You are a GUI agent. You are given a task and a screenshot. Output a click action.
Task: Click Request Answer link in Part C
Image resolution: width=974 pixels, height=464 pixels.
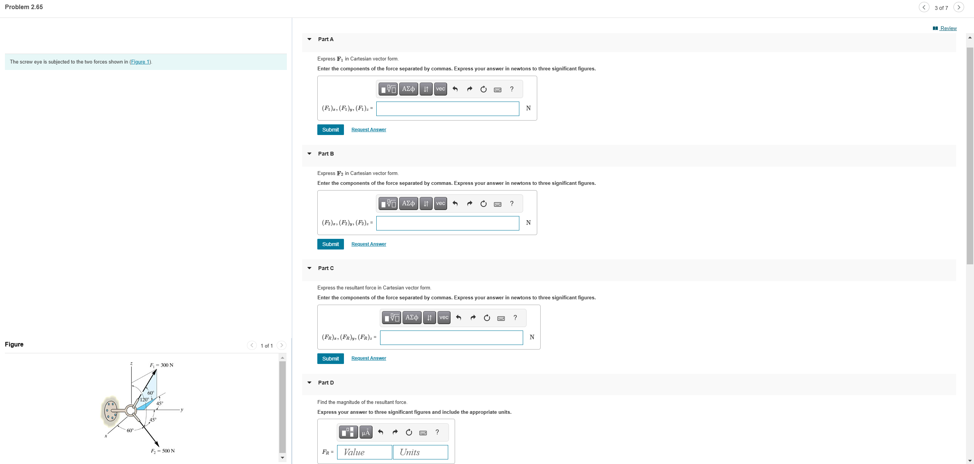(x=368, y=358)
